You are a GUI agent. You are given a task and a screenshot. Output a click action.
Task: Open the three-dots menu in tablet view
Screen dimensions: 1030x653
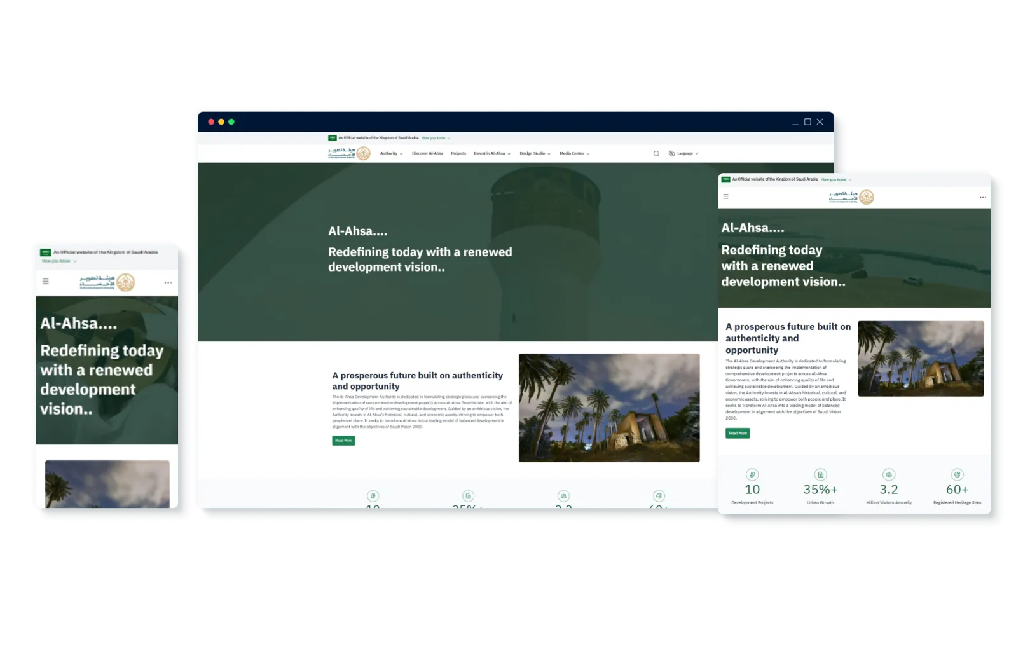coord(983,197)
